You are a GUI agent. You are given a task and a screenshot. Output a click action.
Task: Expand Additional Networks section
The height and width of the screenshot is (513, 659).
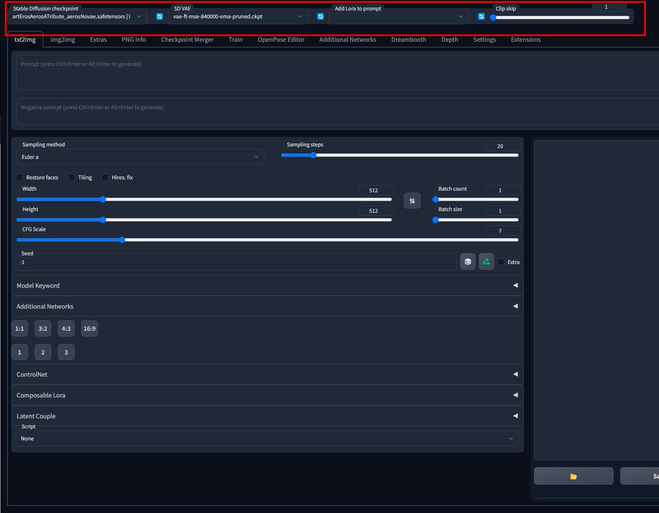click(x=267, y=306)
